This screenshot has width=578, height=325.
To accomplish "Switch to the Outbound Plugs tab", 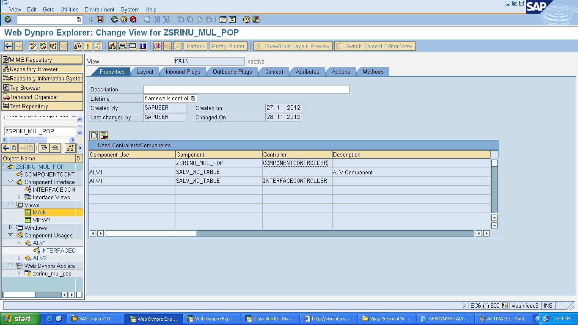I will point(232,72).
